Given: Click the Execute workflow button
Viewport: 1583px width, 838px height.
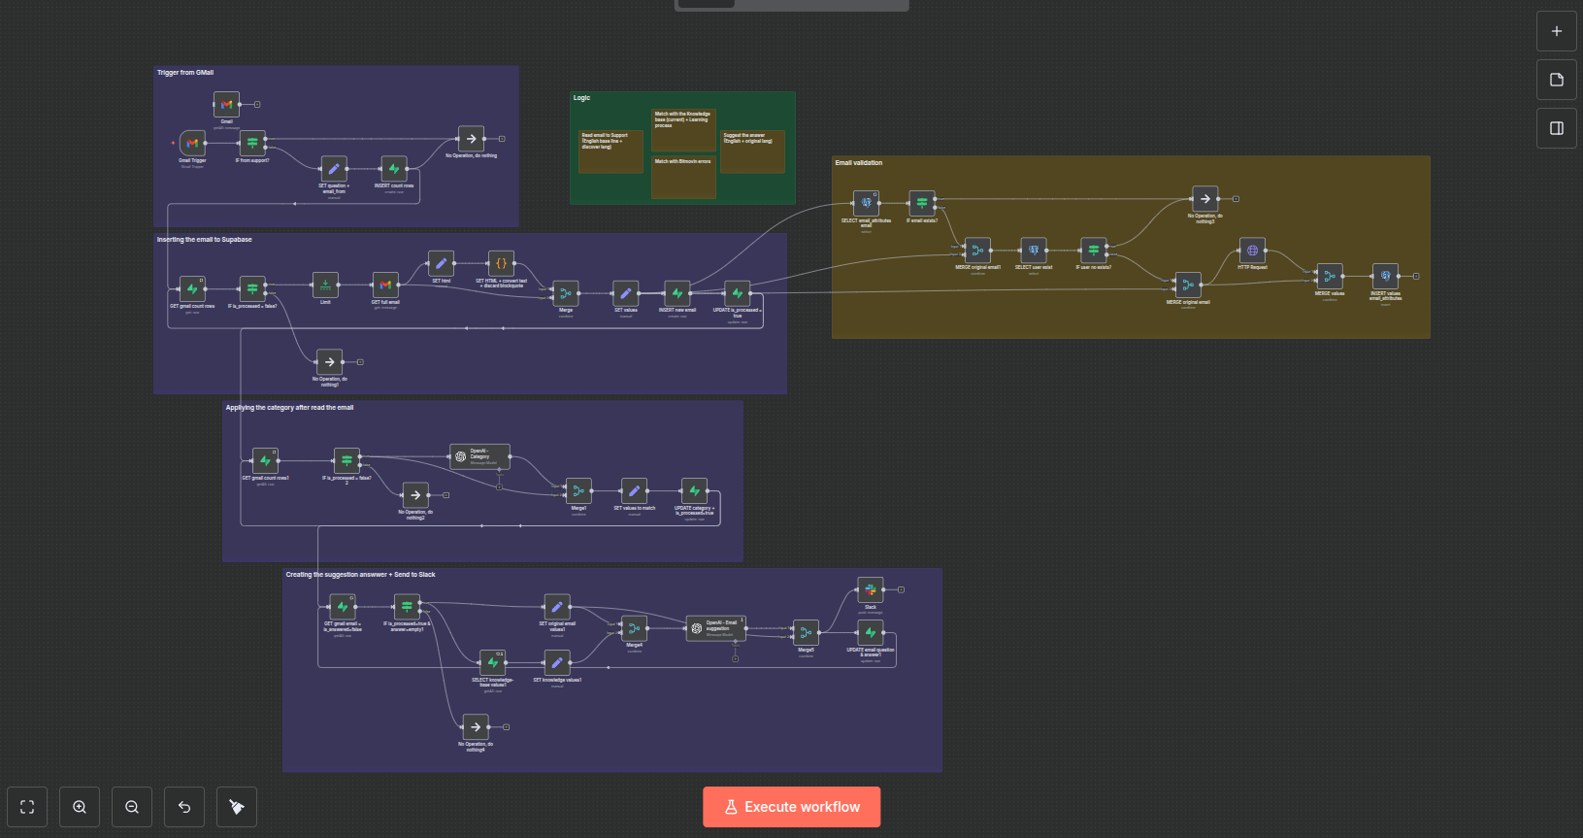Looking at the screenshot, I should point(791,807).
